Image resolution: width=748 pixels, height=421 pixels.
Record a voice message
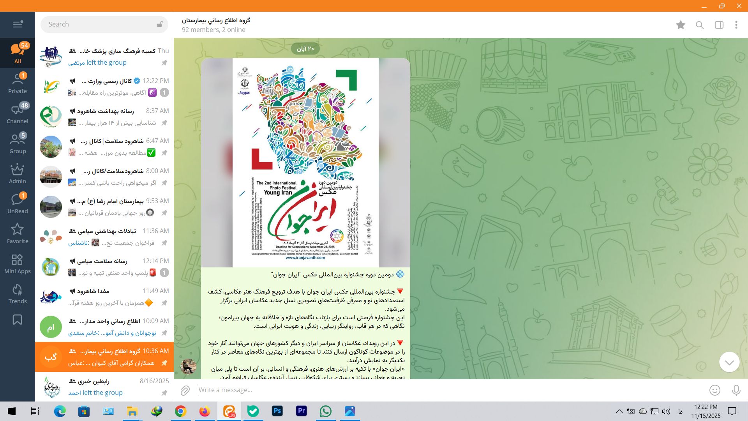pyautogui.click(x=736, y=390)
